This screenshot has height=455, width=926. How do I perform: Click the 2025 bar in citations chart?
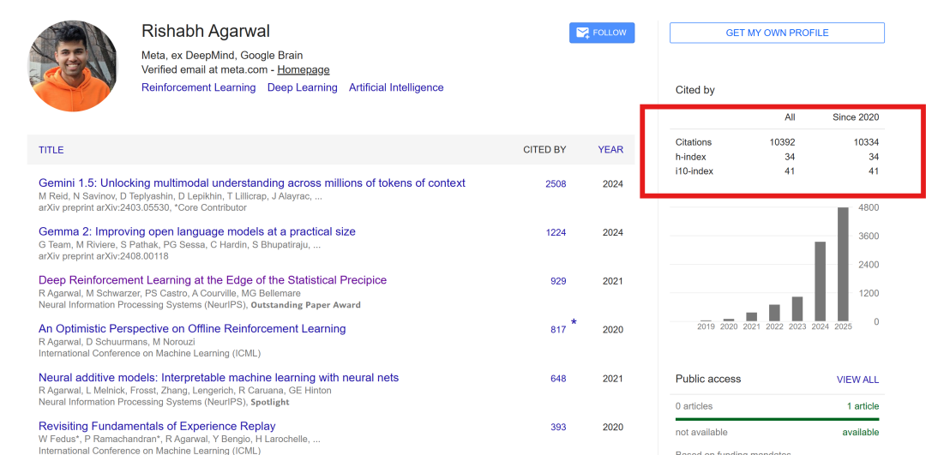coord(843,265)
